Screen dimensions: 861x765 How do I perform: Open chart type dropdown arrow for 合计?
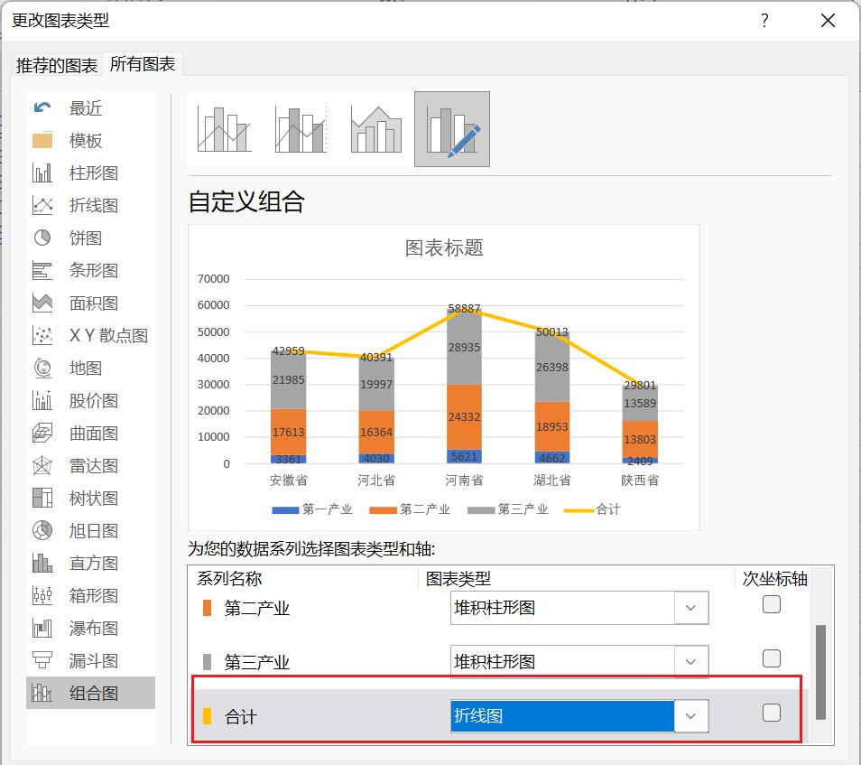pos(690,716)
